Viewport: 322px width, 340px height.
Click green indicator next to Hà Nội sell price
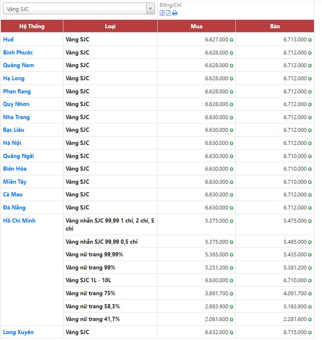click(310, 143)
